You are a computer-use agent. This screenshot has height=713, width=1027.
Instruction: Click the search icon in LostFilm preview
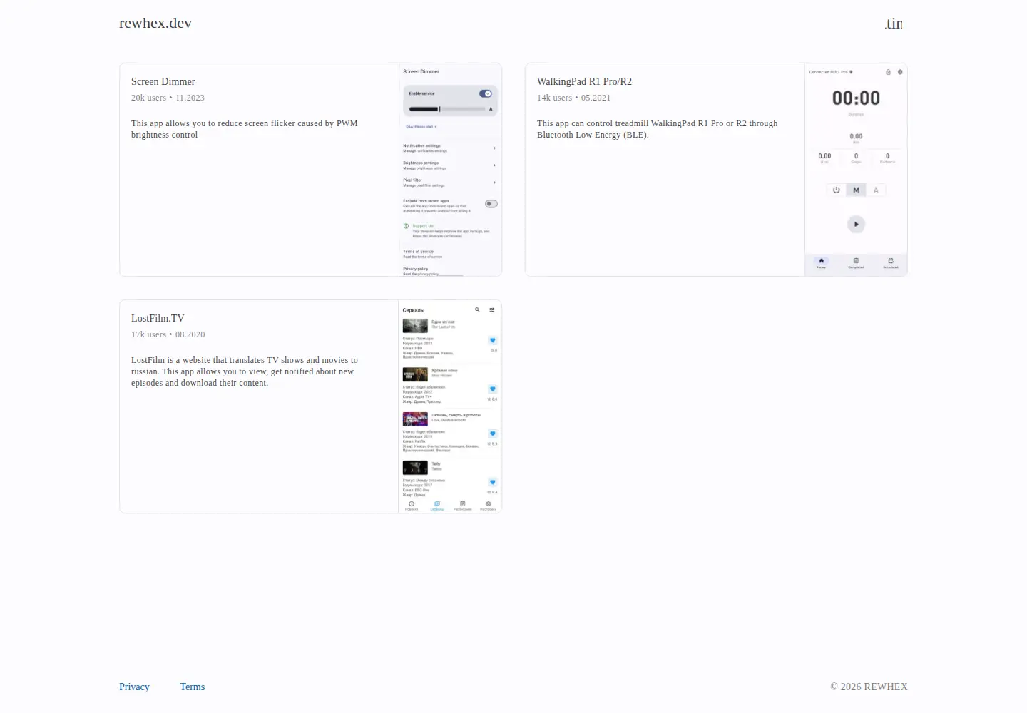click(477, 309)
